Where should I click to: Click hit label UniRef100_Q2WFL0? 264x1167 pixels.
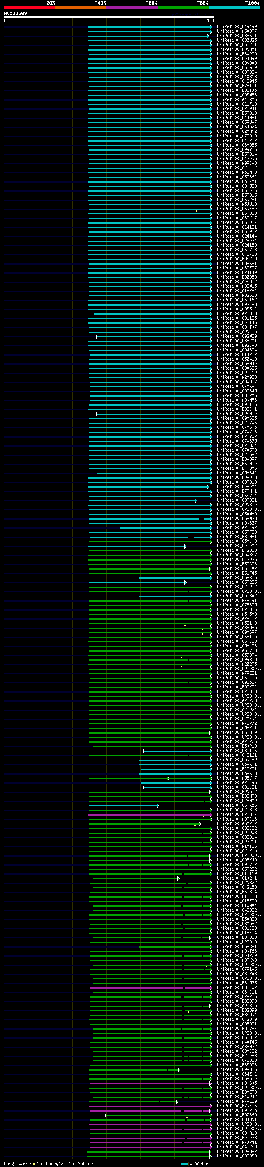click(x=237, y=104)
